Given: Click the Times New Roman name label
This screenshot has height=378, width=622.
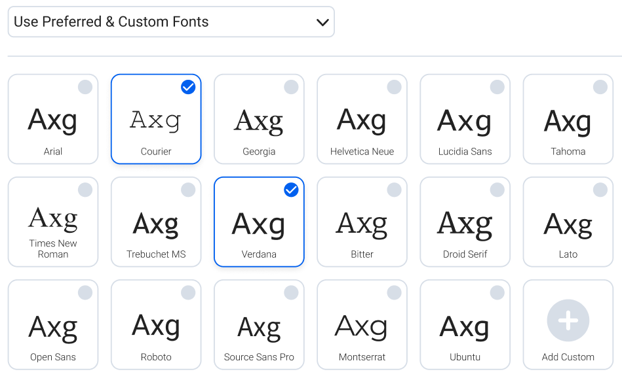Looking at the screenshot, I should pyautogui.click(x=52, y=249).
